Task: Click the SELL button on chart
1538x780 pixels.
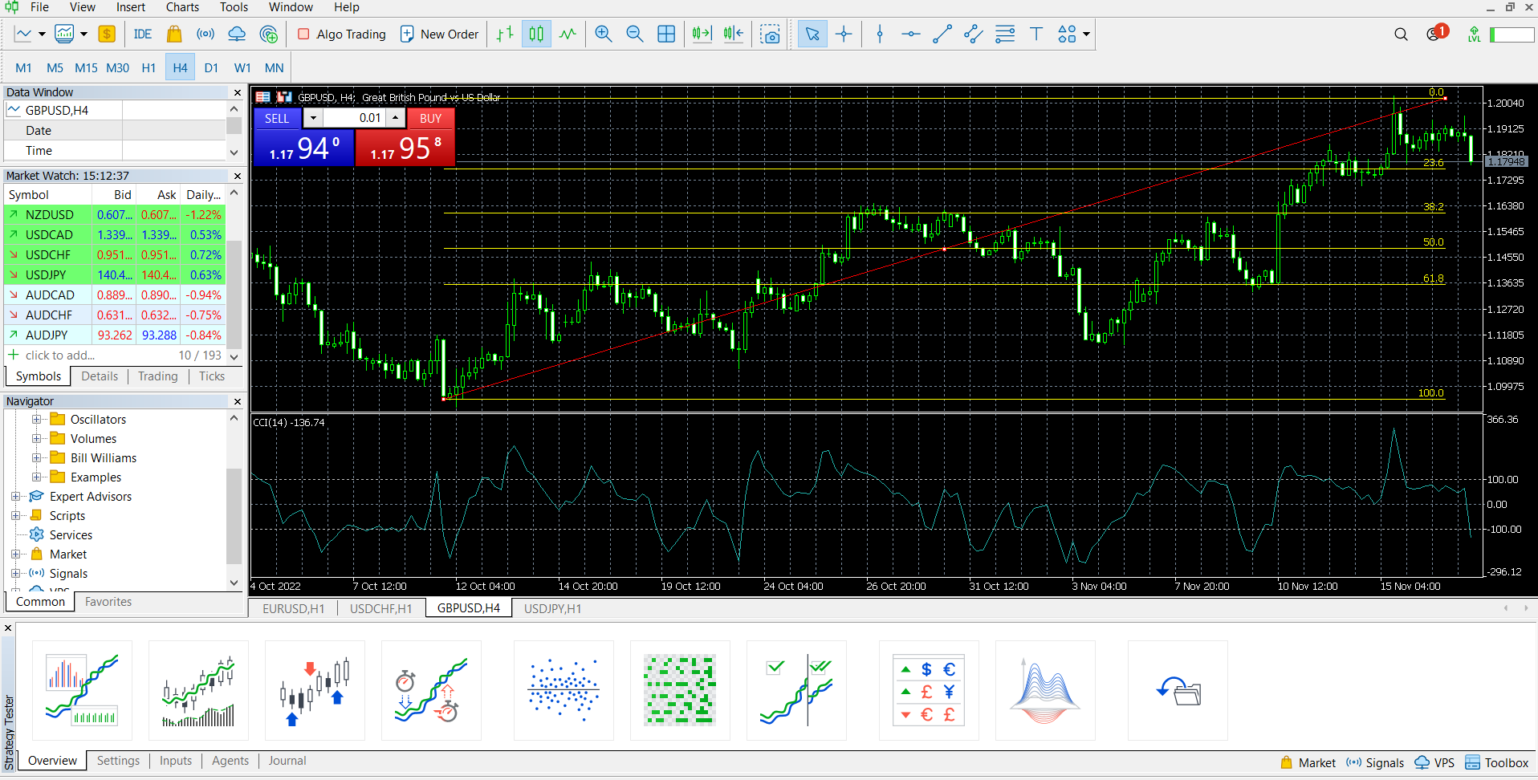Action: [x=277, y=118]
